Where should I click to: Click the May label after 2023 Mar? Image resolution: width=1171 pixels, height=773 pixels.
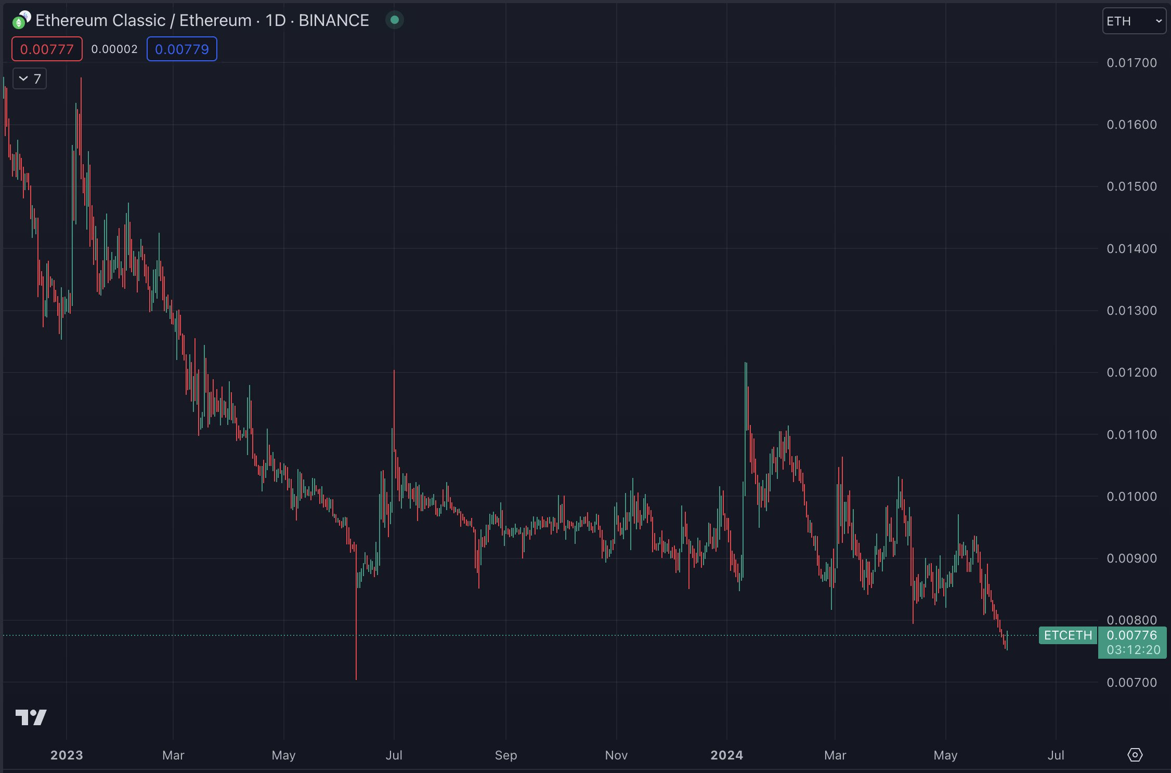[283, 755]
